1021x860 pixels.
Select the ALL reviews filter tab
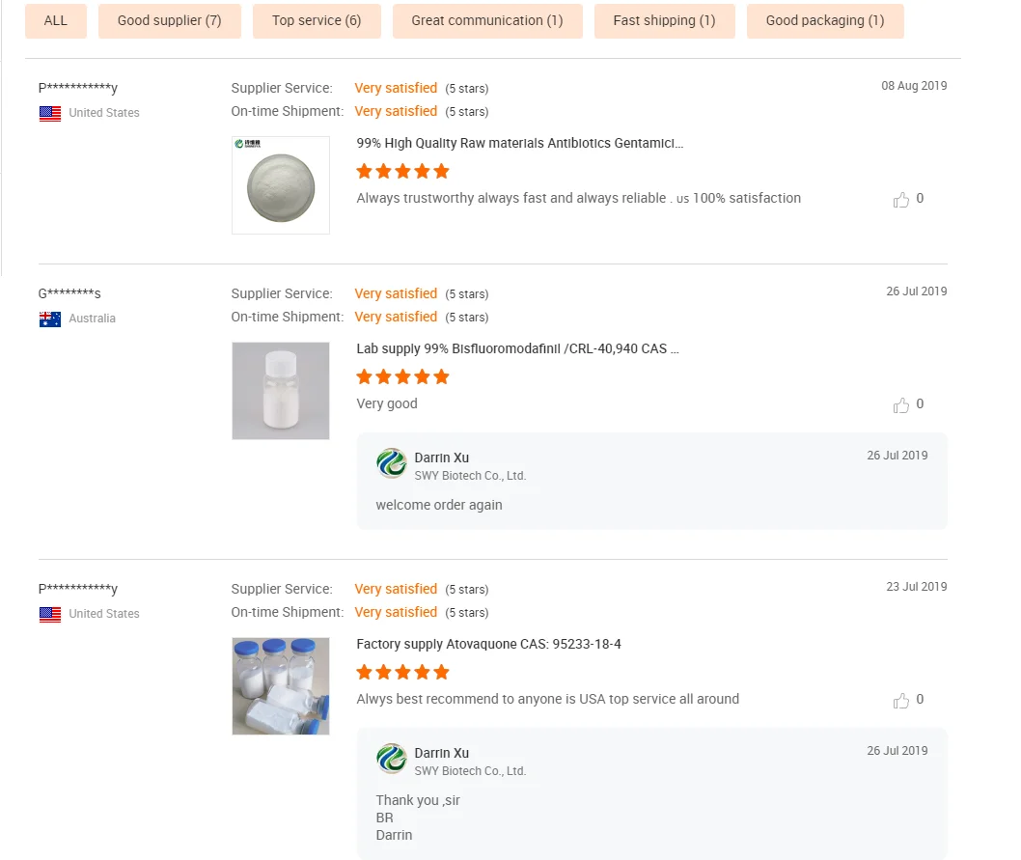pos(55,20)
